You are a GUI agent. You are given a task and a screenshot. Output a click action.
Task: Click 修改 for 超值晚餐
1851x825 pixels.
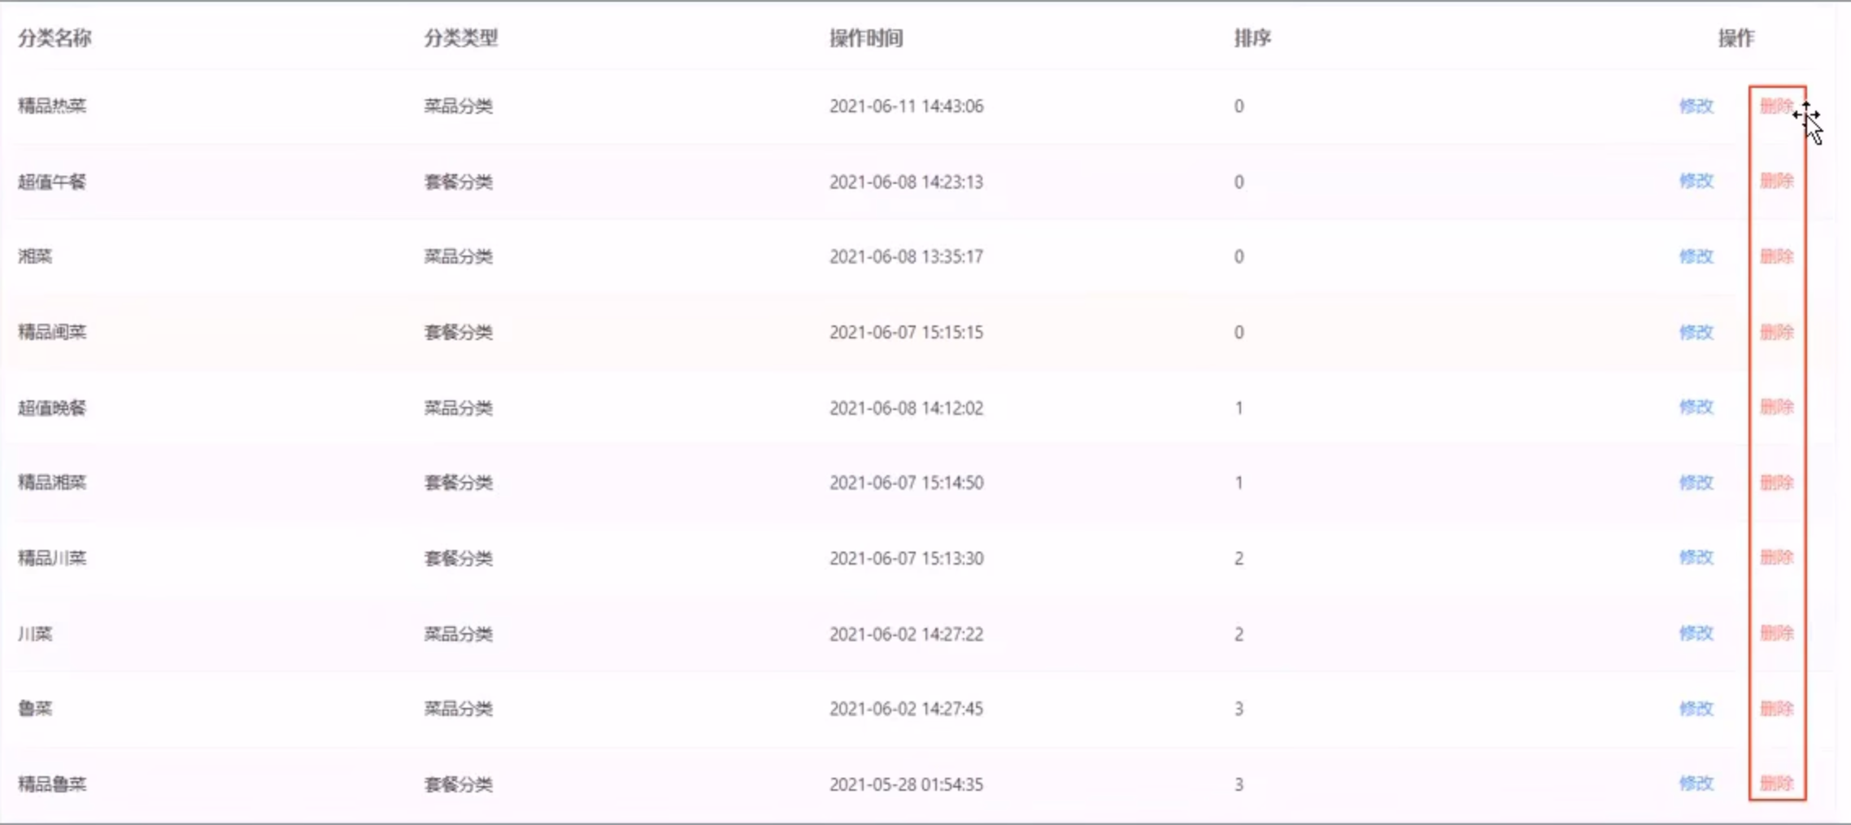tap(1696, 407)
